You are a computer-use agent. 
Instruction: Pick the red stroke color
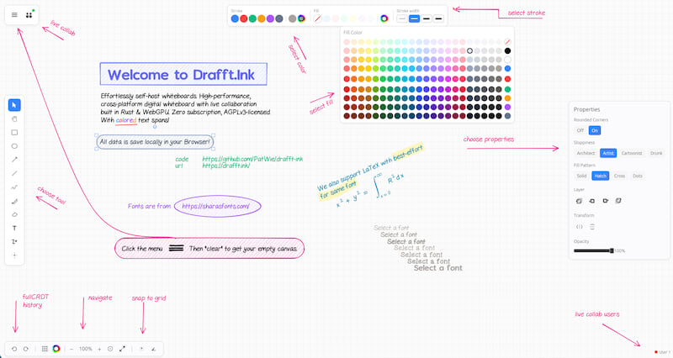[244, 18]
